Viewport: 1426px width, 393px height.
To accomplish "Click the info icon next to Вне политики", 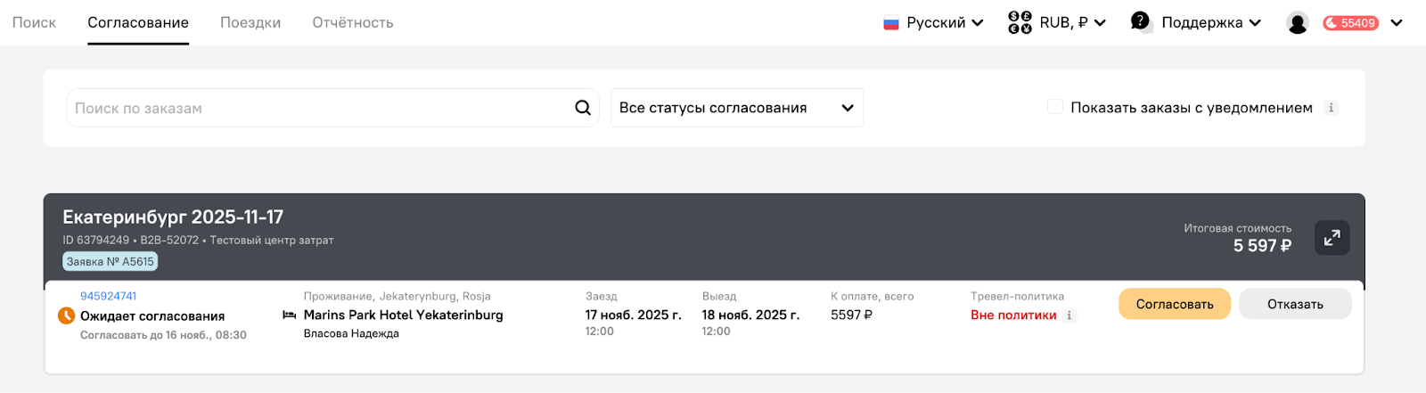I will tap(1069, 315).
